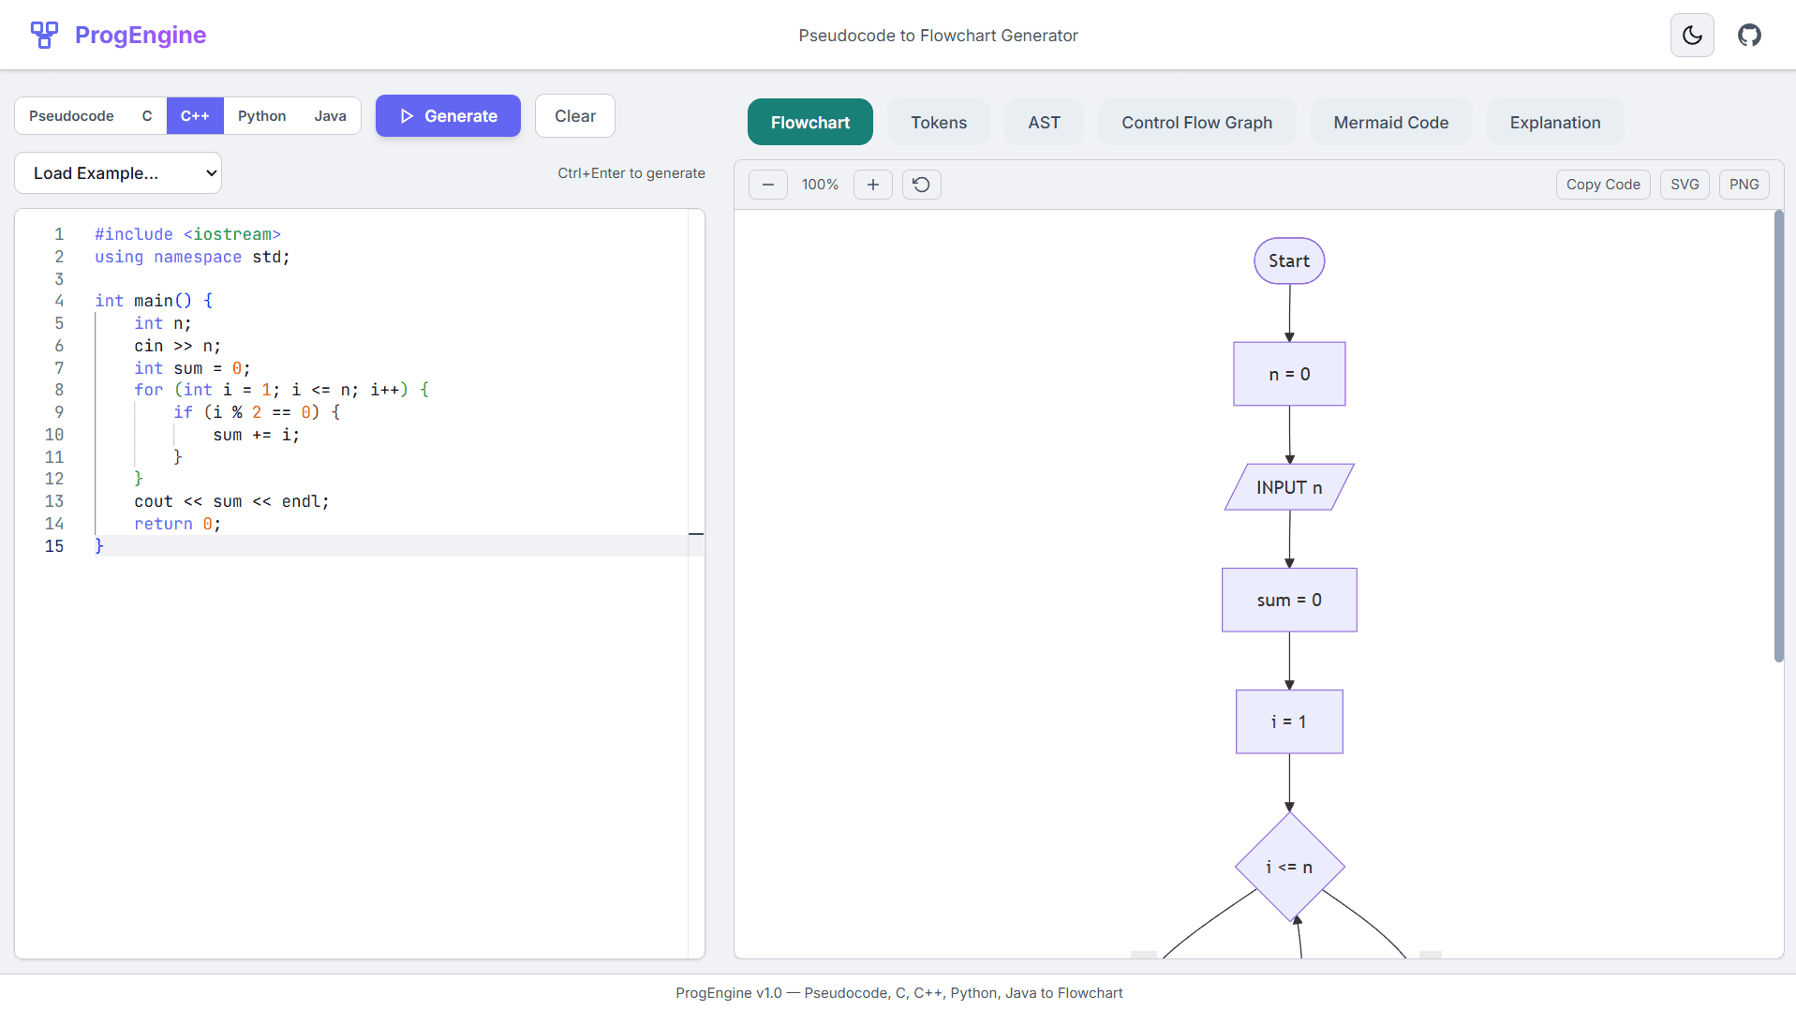This screenshot has height=1010, width=1796.
Task: Select the C language option
Action: [147, 116]
